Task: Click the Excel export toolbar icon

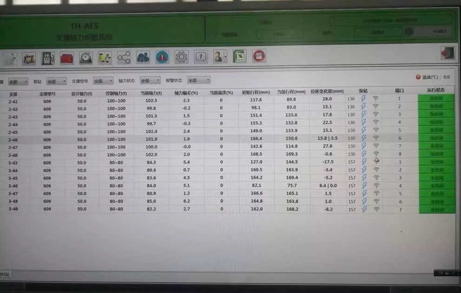Action: pos(239,56)
